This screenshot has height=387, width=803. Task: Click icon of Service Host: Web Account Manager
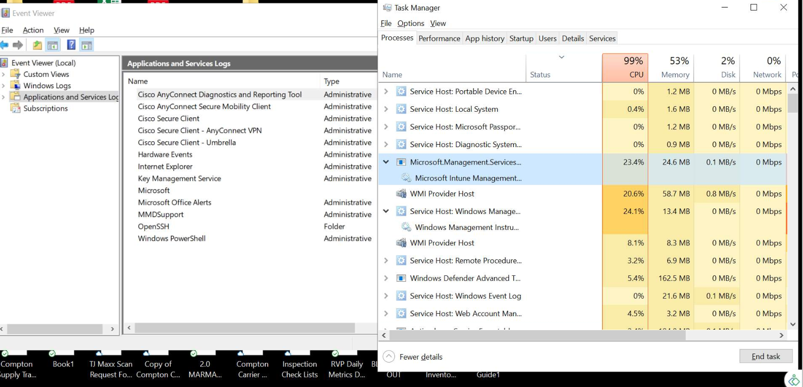pyautogui.click(x=401, y=313)
